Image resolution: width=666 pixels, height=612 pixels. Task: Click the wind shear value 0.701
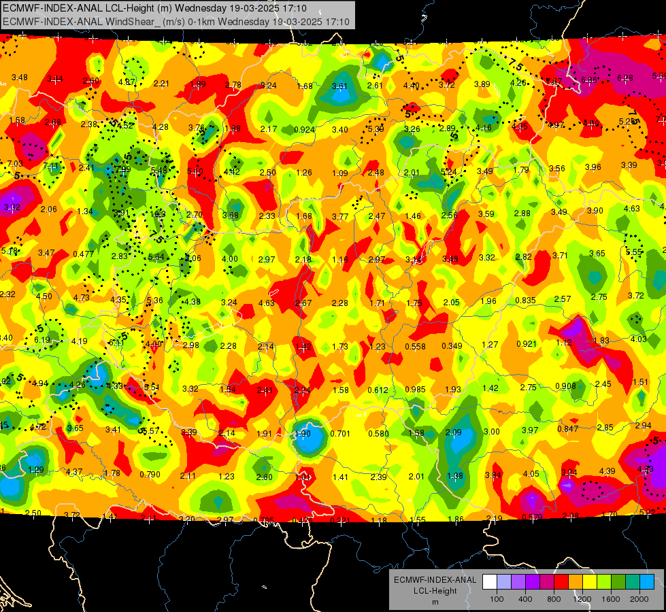[340, 433]
